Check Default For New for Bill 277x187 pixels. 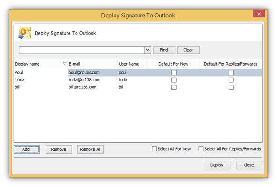[x=174, y=87]
